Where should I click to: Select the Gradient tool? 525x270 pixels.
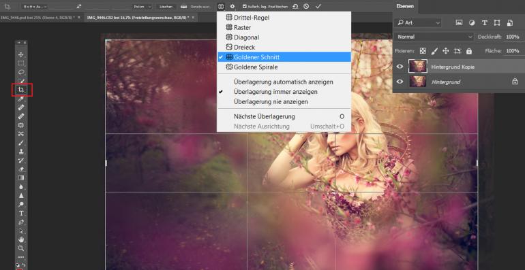click(x=21, y=178)
